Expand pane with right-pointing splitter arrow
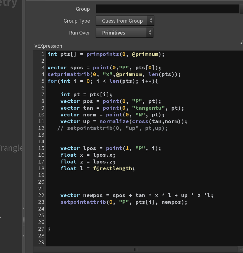 pos(24,236)
